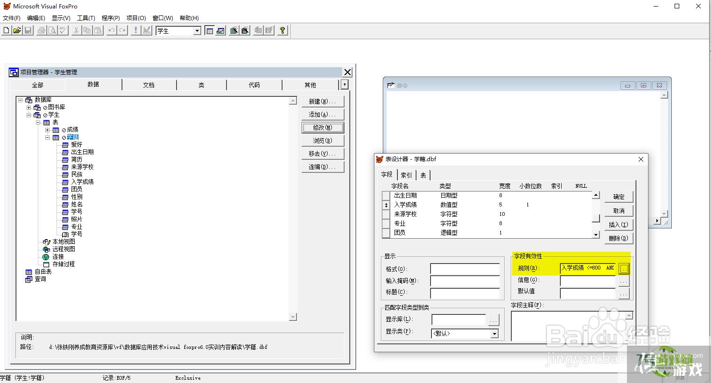The image size is (711, 383).
Task: Switch to the 代码 tab in Project Manager
Action: click(x=254, y=85)
